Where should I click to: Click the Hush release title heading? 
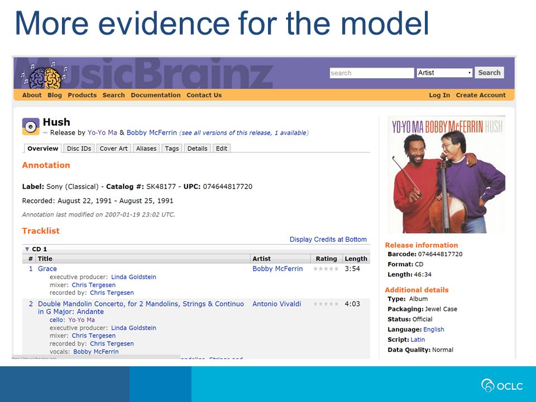[x=56, y=122]
